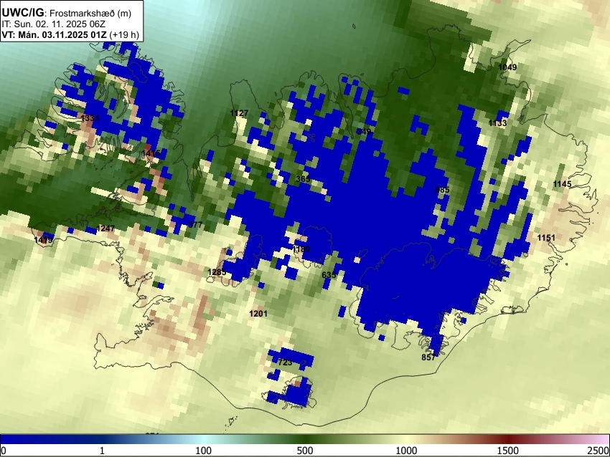Select the 1145 label on east coast
This screenshot has width=610, height=457.
click(562, 184)
